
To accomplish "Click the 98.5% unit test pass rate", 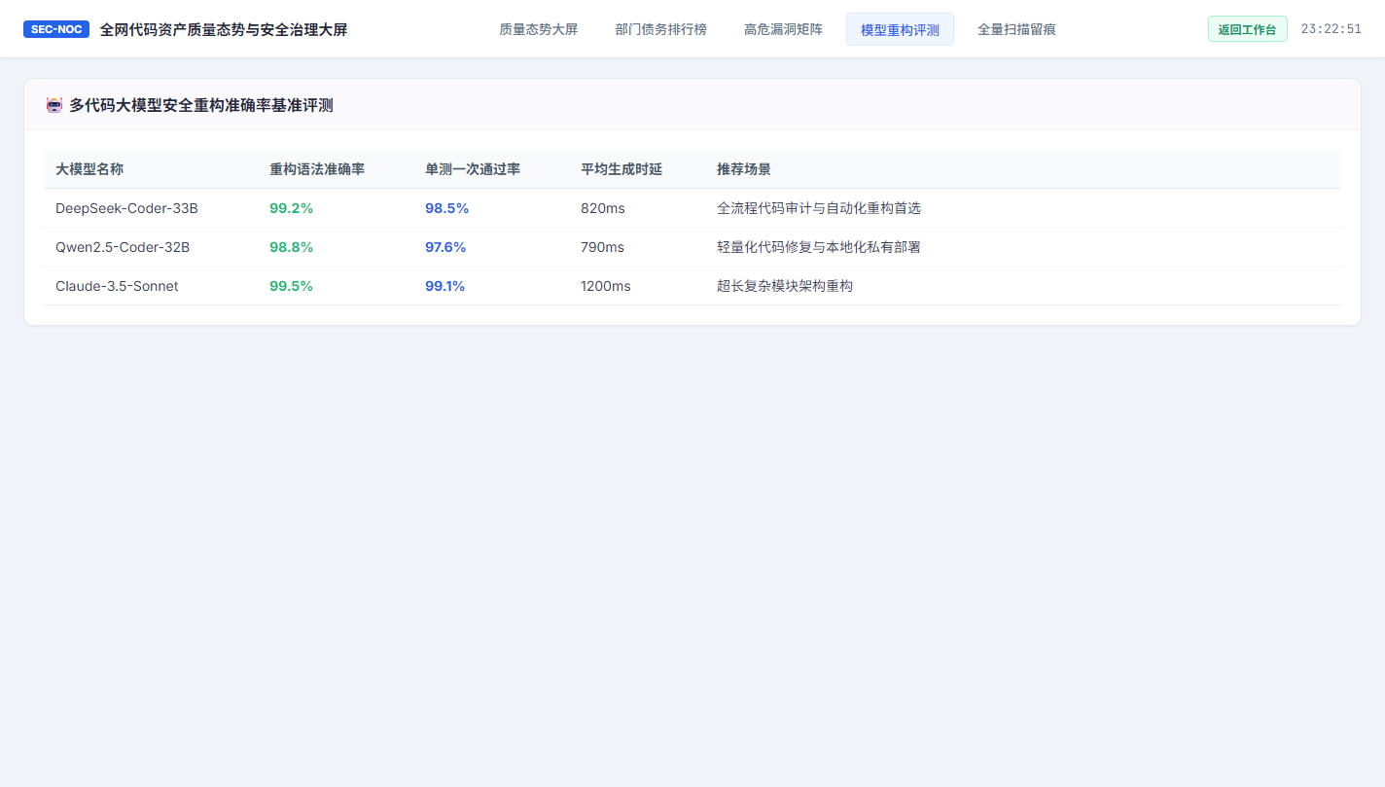I will point(446,208).
